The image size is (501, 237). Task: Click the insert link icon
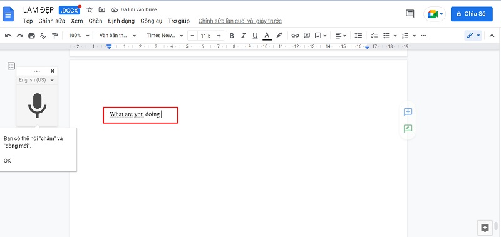(295, 36)
